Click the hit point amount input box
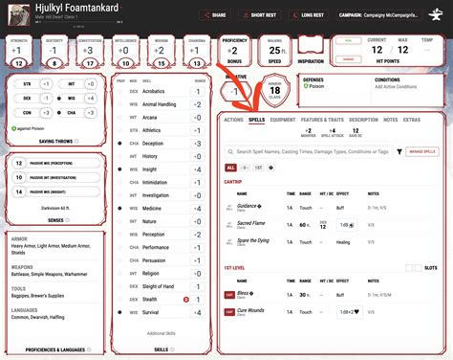This screenshot has height=360, width=453. [x=349, y=50]
